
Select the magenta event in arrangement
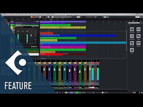[x=63, y=47]
